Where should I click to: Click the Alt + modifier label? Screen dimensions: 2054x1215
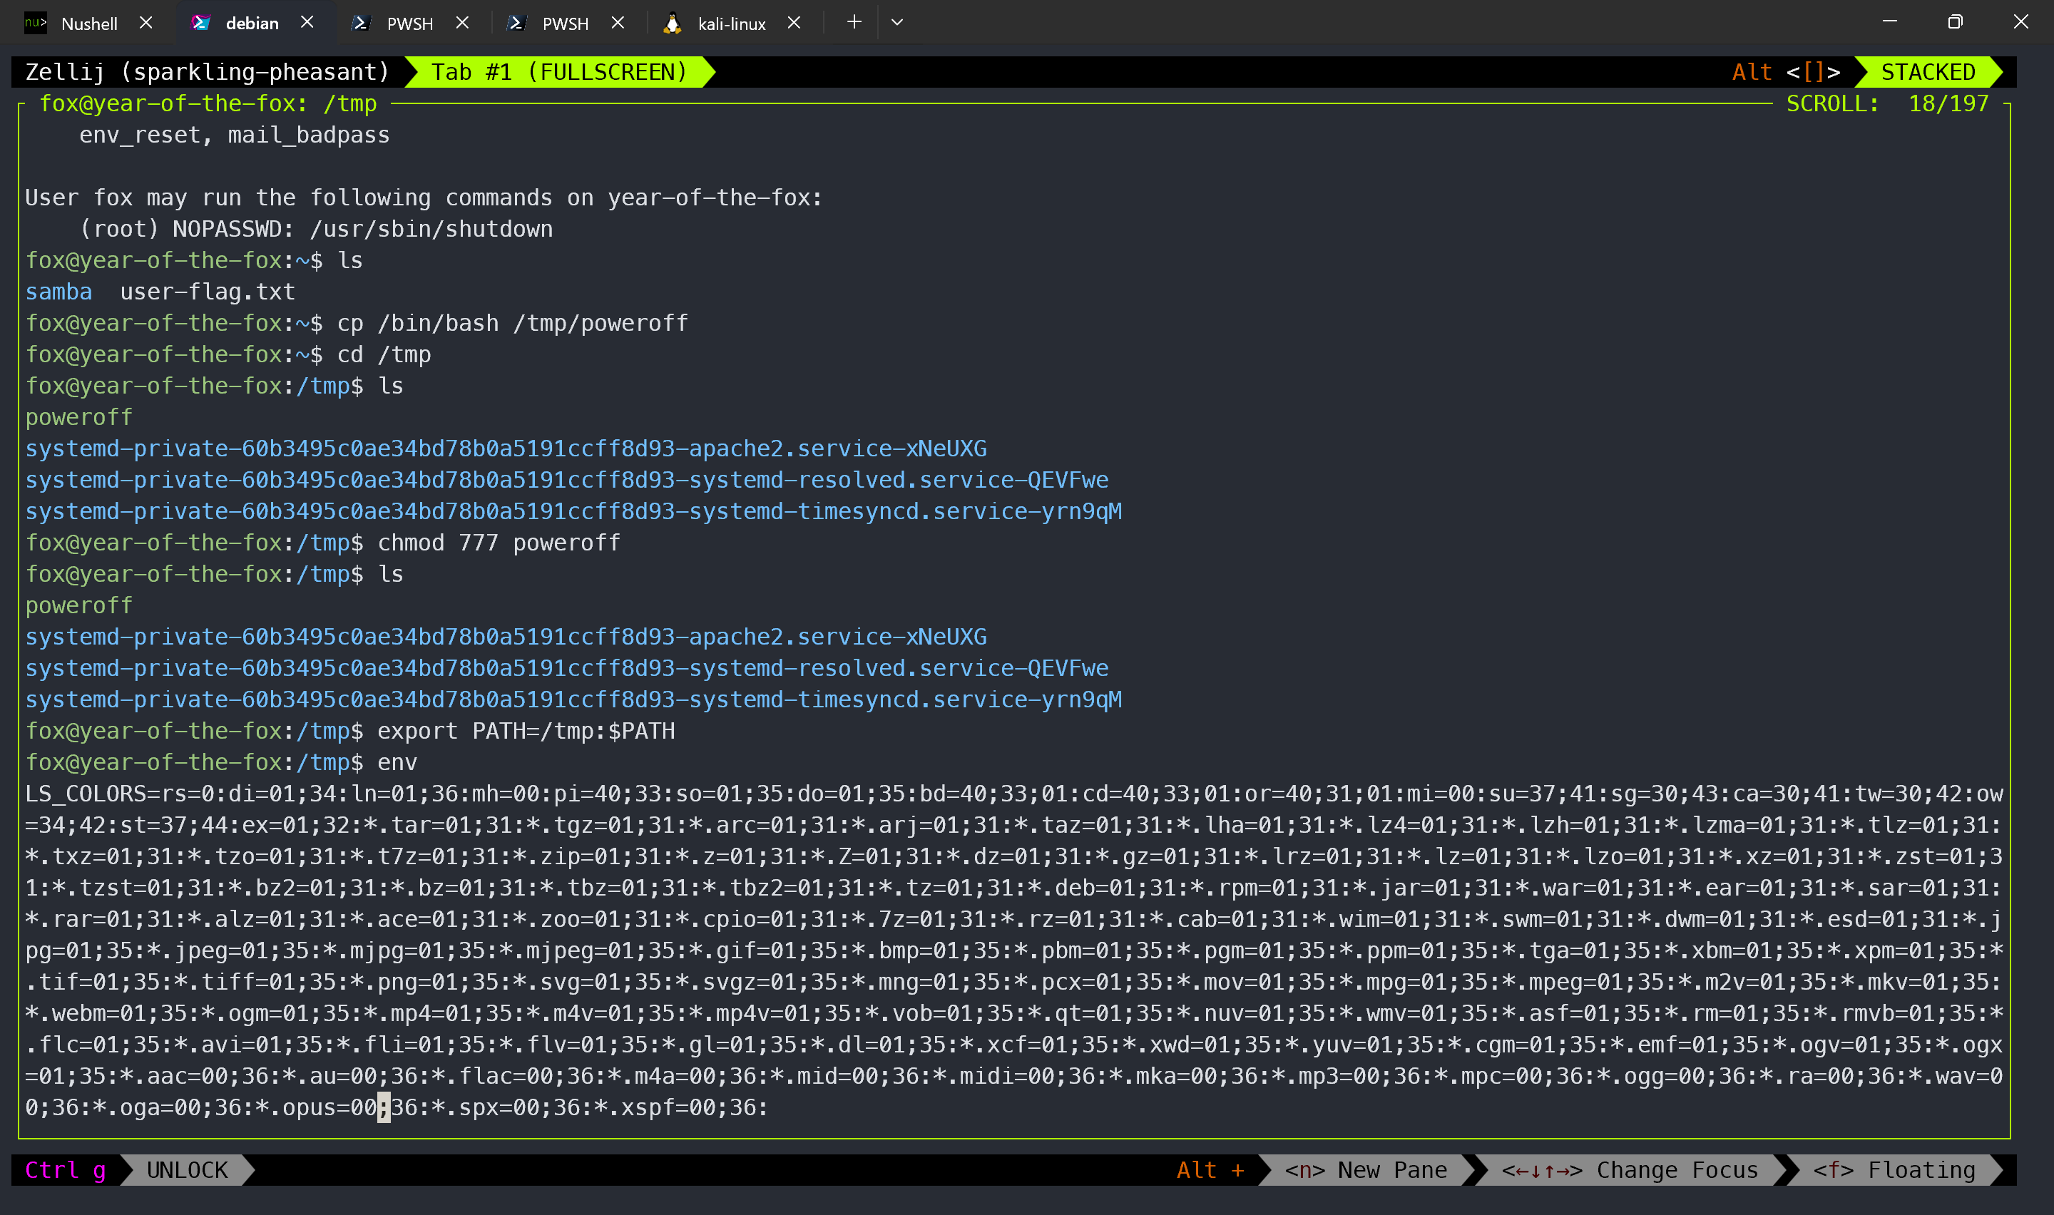pyautogui.click(x=1210, y=1170)
